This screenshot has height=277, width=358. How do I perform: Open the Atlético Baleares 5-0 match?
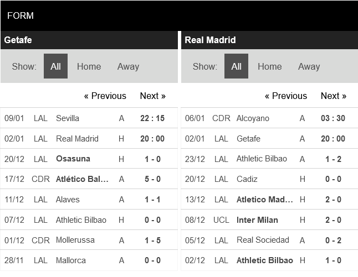(152, 179)
